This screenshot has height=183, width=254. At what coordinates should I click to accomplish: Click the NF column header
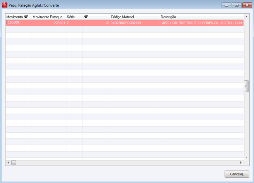96,17
